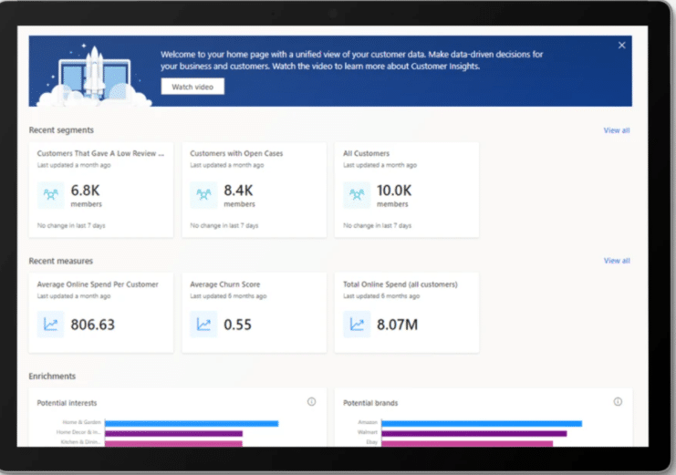
Task: Click the members icon on All Customers card
Action: point(357,195)
